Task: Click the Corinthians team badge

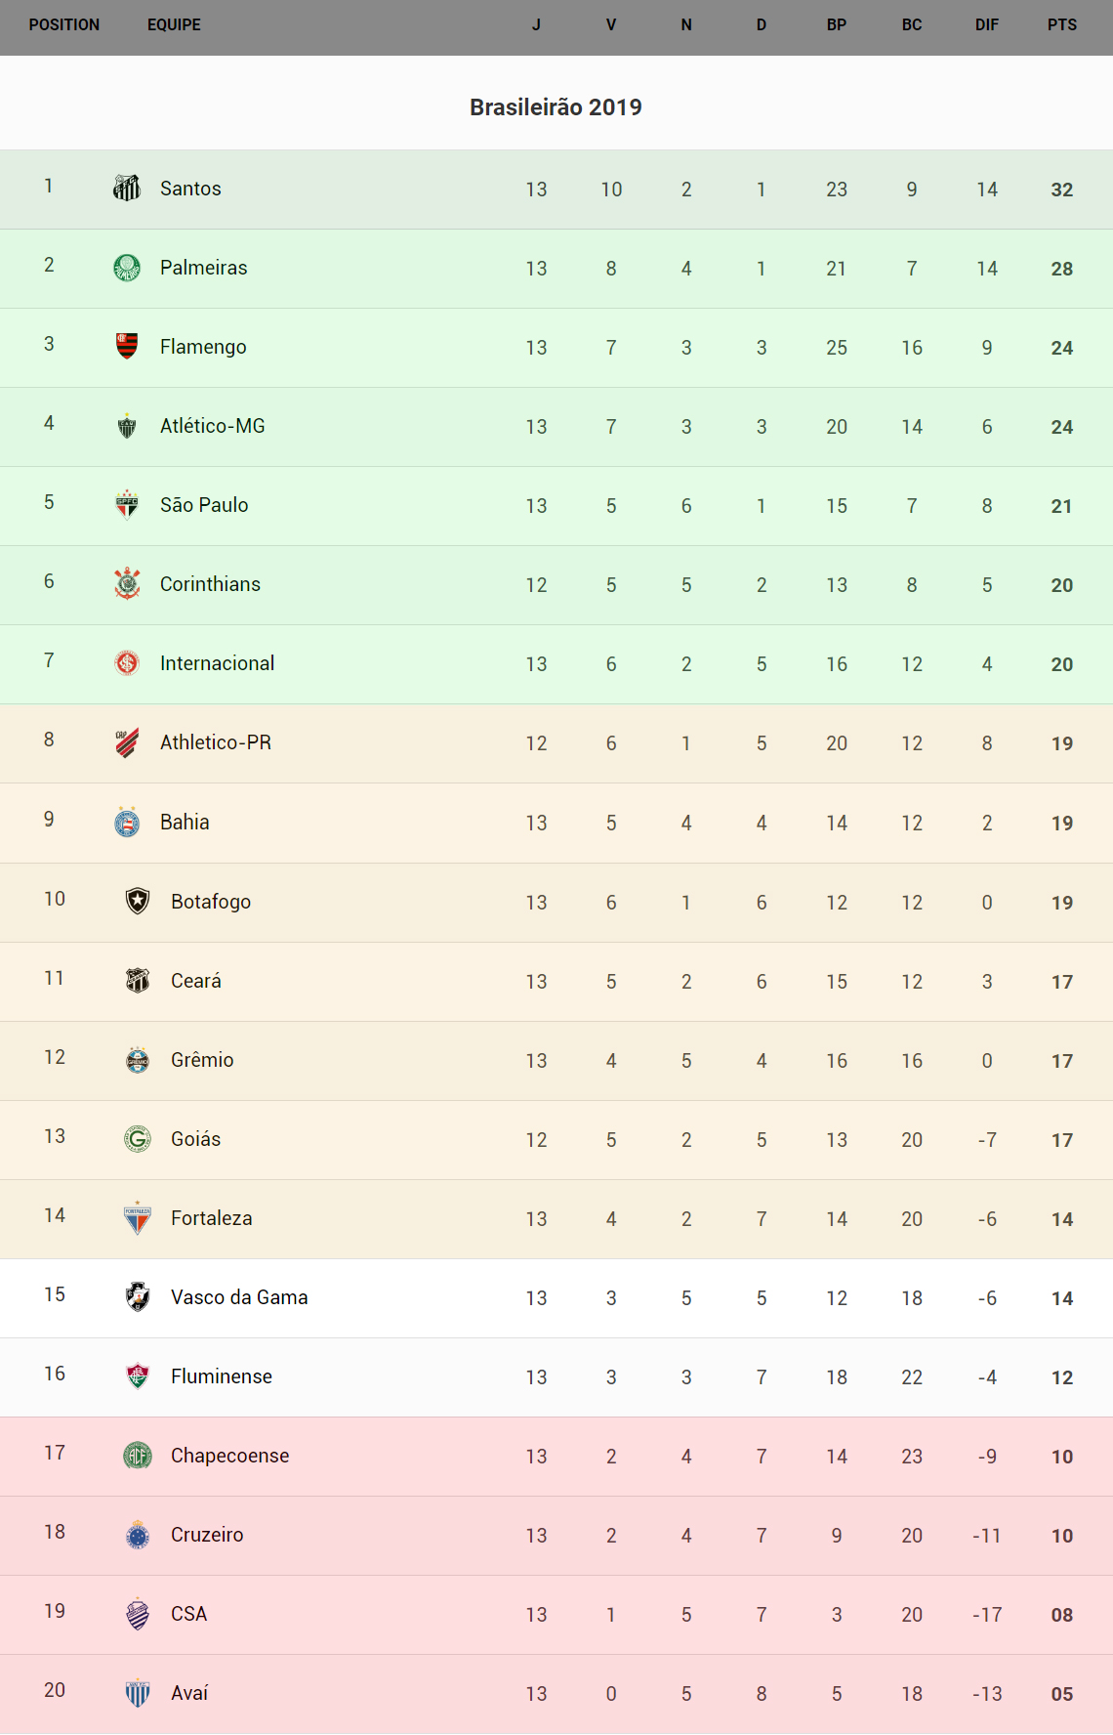Action: 127,583
